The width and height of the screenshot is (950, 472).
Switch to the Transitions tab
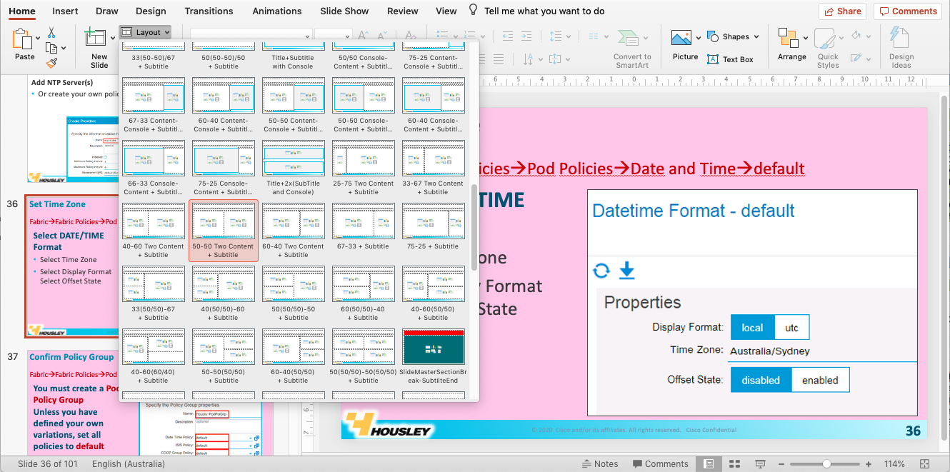tap(209, 11)
